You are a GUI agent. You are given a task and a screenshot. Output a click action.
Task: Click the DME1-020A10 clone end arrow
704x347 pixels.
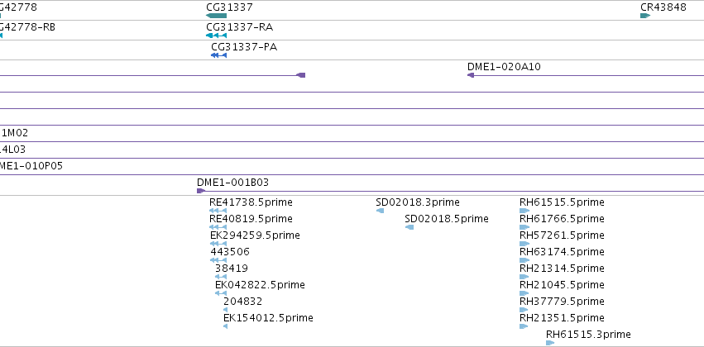pyautogui.click(x=471, y=75)
